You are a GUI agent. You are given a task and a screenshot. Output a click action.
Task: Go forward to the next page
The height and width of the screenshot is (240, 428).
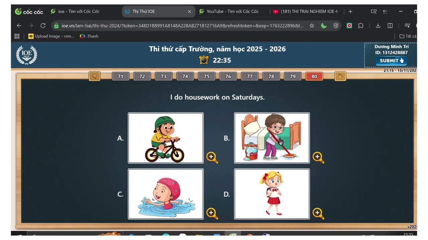coord(31,26)
